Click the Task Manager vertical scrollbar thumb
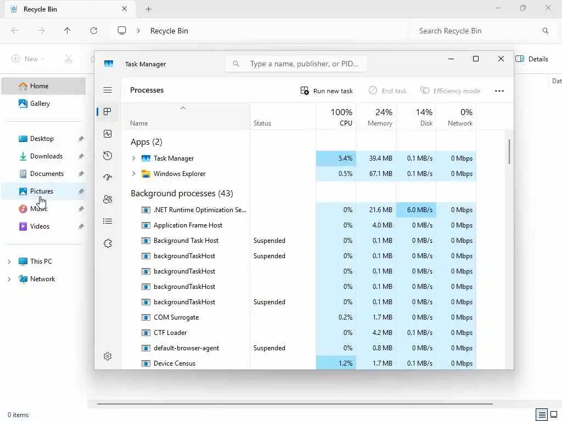Image resolution: width=562 pixels, height=421 pixels. pos(509,151)
